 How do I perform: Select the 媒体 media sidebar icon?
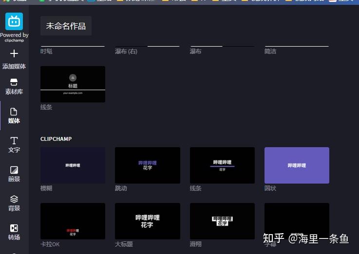coord(14,112)
